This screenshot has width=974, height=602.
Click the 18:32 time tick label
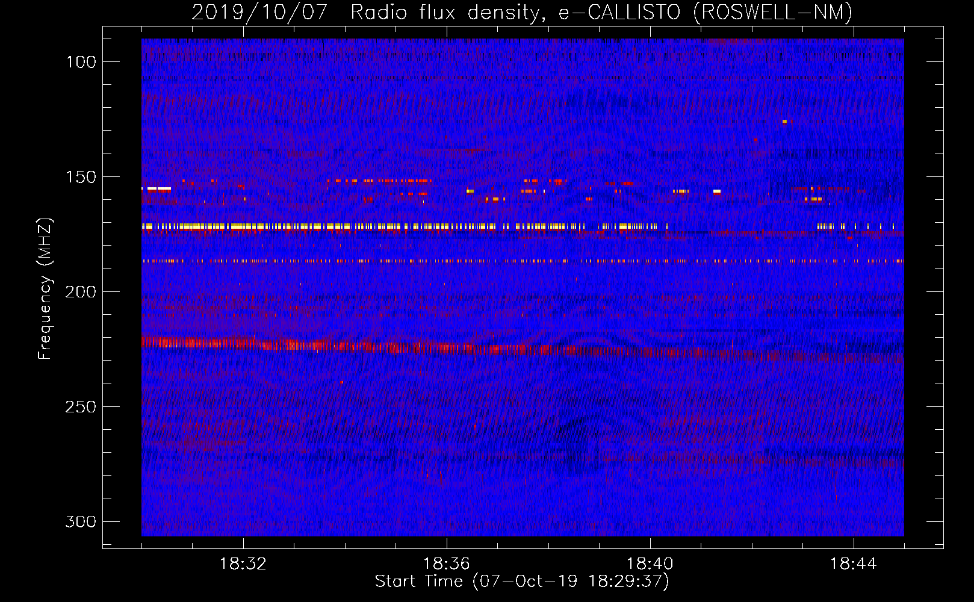pyautogui.click(x=243, y=564)
